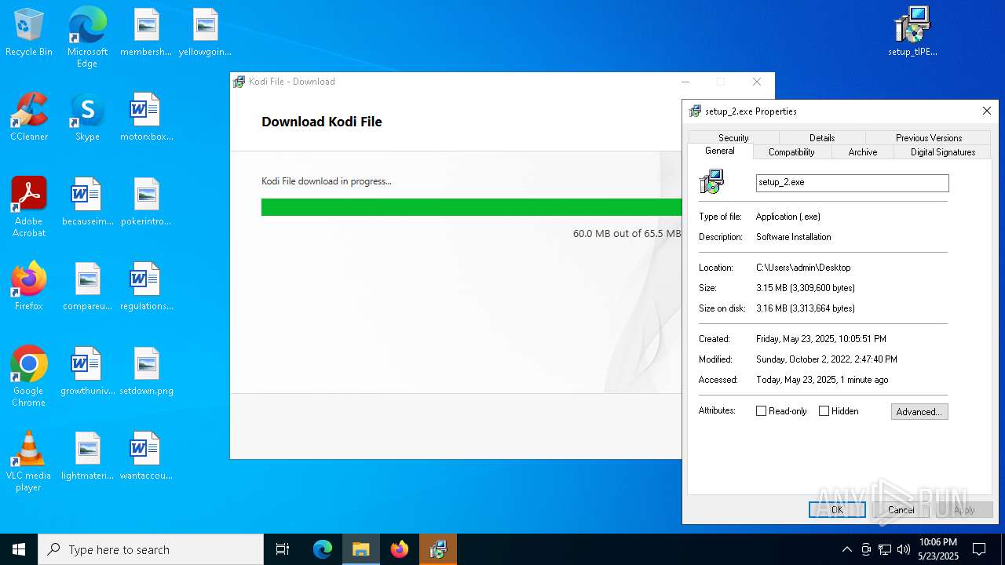Select the wantaccou... Word document
Image resolution: width=1005 pixels, height=565 pixels.
click(x=146, y=457)
